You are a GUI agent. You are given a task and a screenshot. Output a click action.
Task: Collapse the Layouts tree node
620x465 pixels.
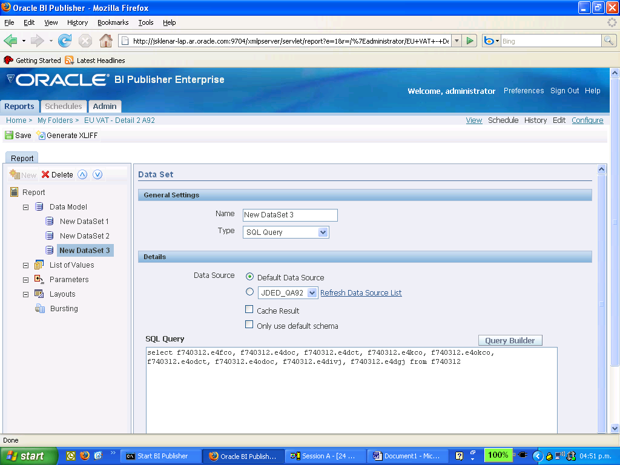pyautogui.click(x=25, y=295)
